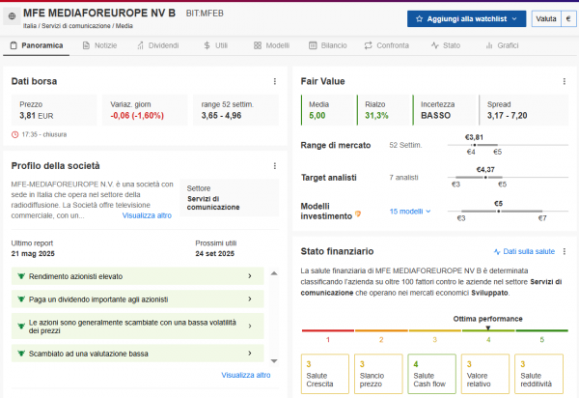Expand Scambiato ad una valutazione bassa chevron
579x398 pixels.
pyautogui.click(x=250, y=354)
